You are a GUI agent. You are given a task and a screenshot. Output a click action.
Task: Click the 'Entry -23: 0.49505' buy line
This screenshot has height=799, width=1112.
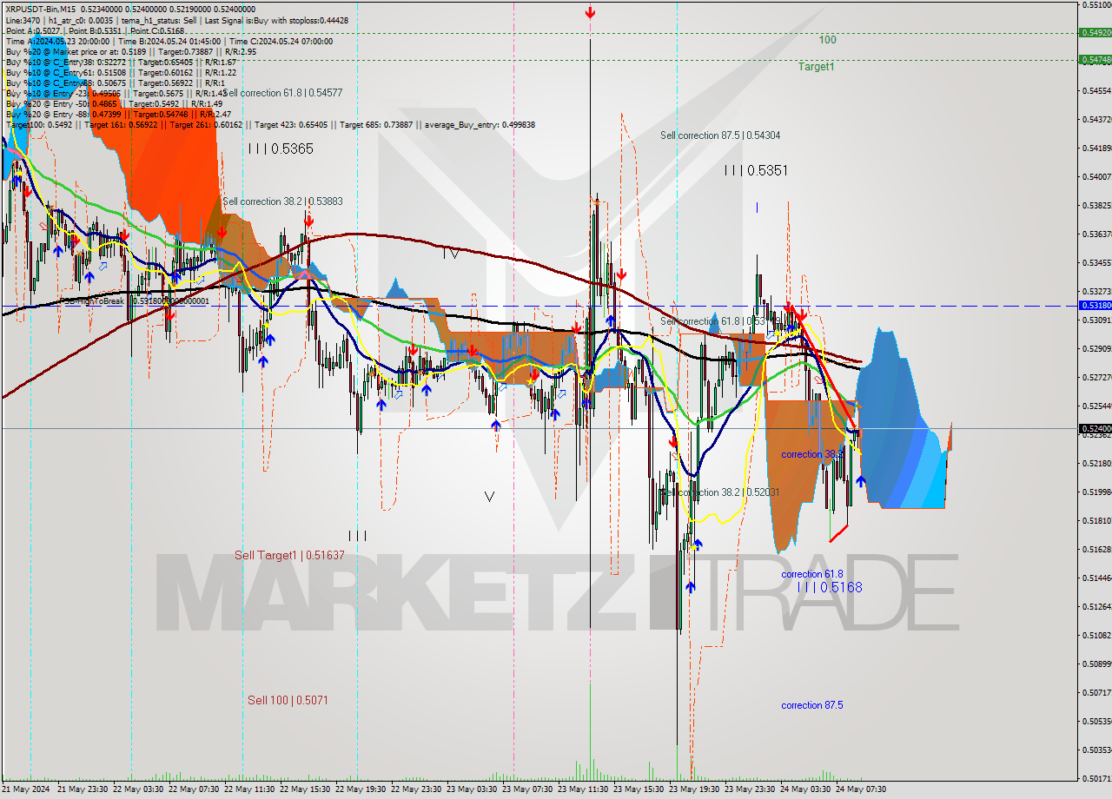tap(116, 93)
